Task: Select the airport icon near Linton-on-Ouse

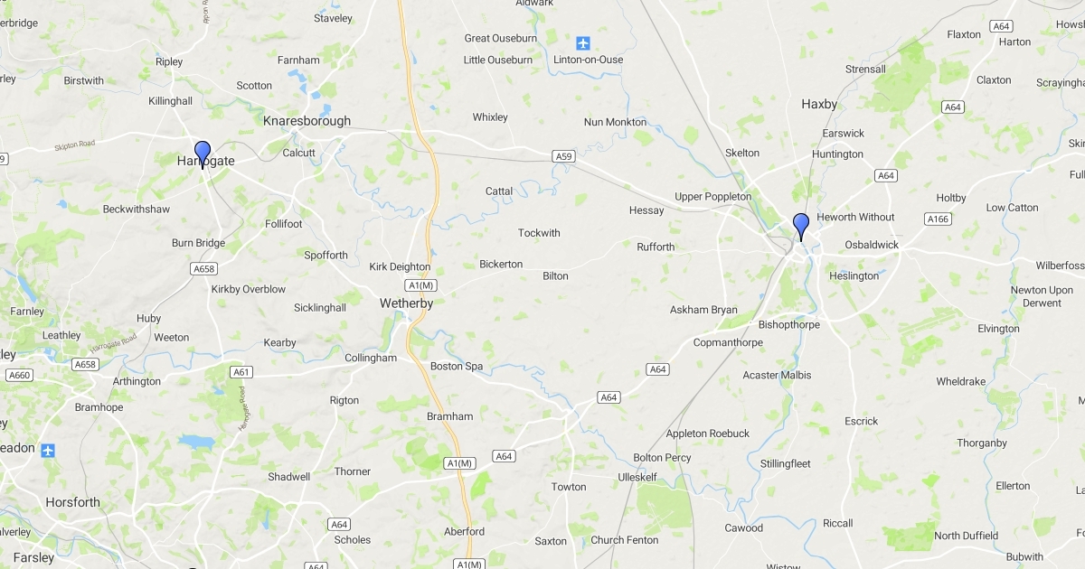Action: click(x=584, y=42)
